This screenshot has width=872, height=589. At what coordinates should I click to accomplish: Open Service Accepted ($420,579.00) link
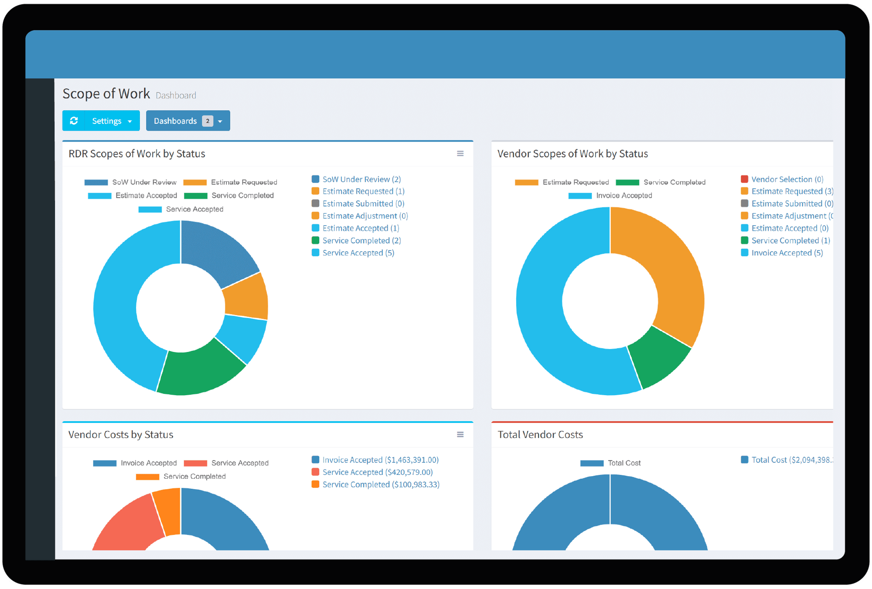378,472
